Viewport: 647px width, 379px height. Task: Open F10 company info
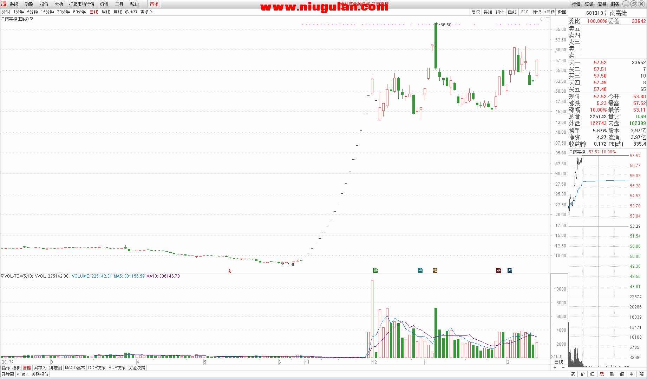coord(525,12)
